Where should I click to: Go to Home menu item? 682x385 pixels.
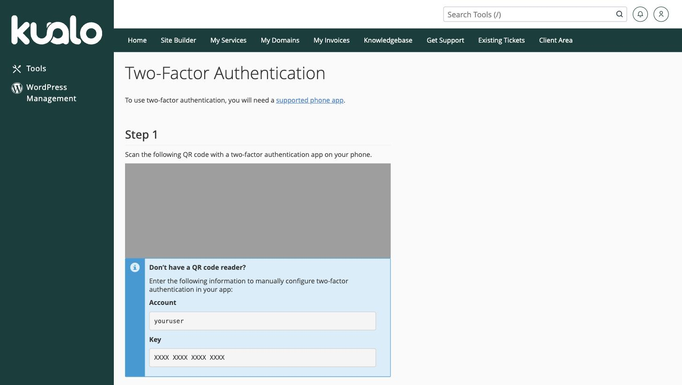click(x=137, y=40)
